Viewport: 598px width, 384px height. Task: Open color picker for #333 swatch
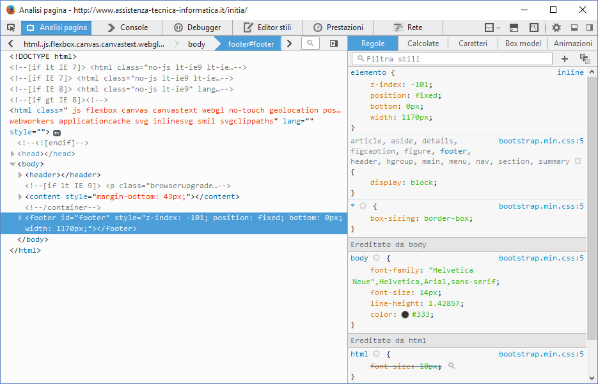pyautogui.click(x=405, y=314)
